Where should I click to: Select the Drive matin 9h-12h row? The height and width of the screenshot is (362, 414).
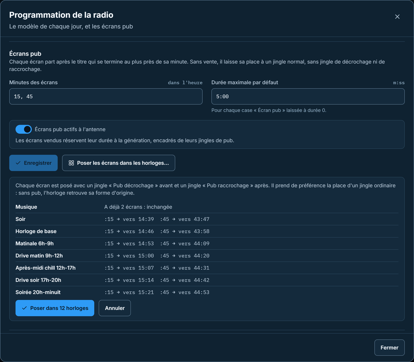click(x=207, y=255)
